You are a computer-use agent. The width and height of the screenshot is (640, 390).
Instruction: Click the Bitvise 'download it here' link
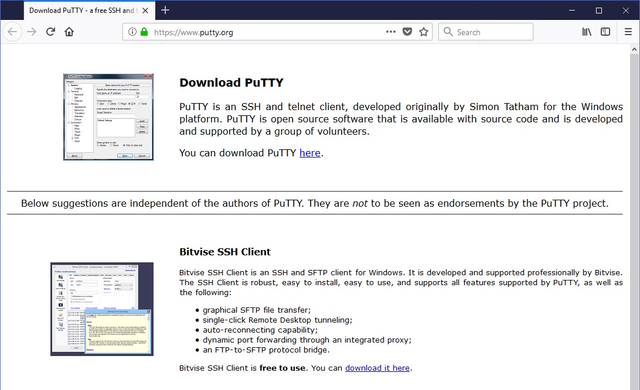pos(377,368)
